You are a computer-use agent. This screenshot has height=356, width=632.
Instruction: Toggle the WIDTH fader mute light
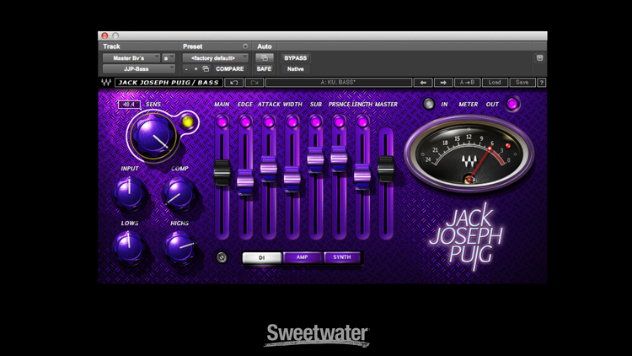click(292, 121)
